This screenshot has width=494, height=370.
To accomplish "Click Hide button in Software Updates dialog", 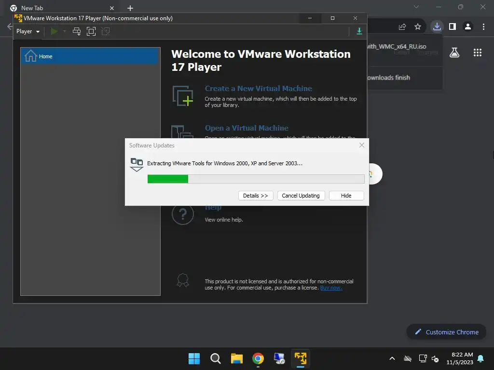I will [346, 196].
